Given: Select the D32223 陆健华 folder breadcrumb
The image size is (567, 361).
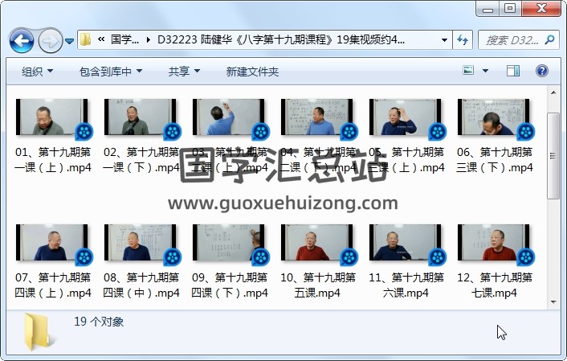Looking at the screenshot, I should [281, 39].
